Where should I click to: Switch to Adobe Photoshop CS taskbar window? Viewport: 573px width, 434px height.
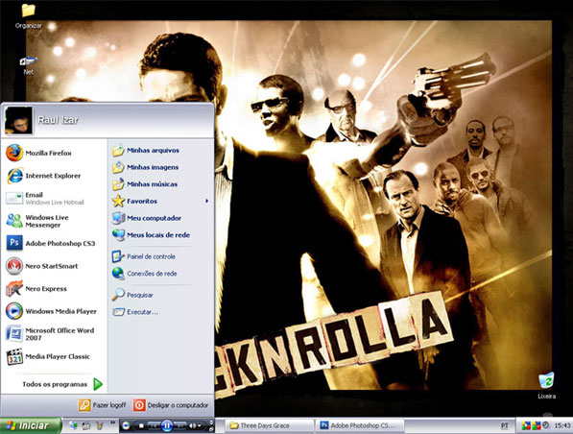click(359, 425)
